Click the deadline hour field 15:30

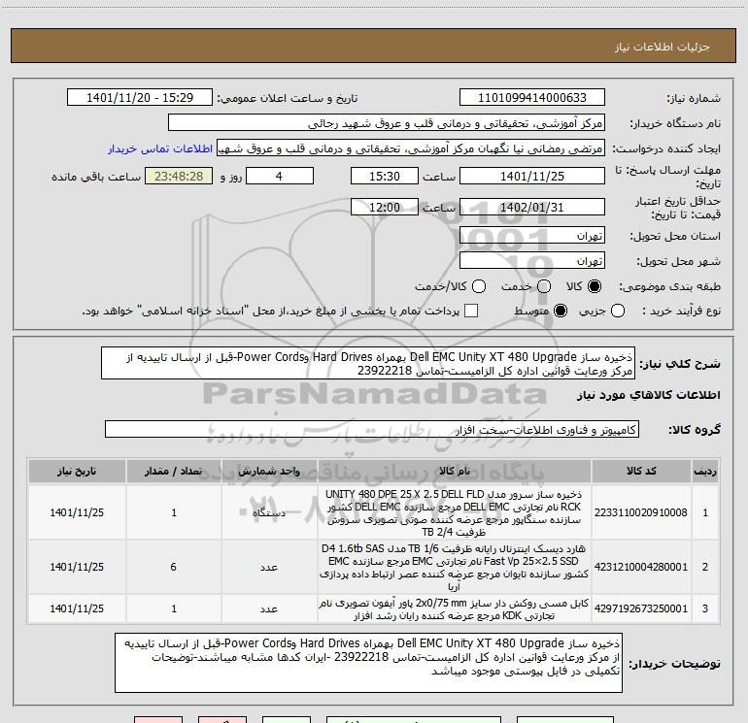(385, 177)
